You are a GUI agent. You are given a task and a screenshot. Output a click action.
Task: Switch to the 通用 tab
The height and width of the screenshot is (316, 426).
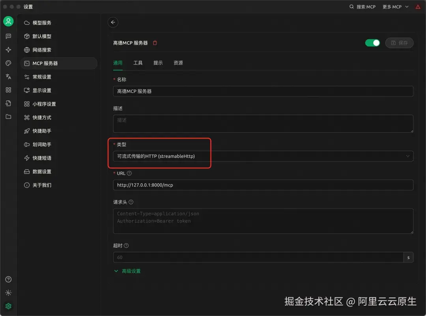coord(118,63)
